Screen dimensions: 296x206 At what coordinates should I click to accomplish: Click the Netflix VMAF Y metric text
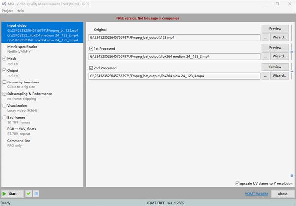pyautogui.click(x=19, y=52)
